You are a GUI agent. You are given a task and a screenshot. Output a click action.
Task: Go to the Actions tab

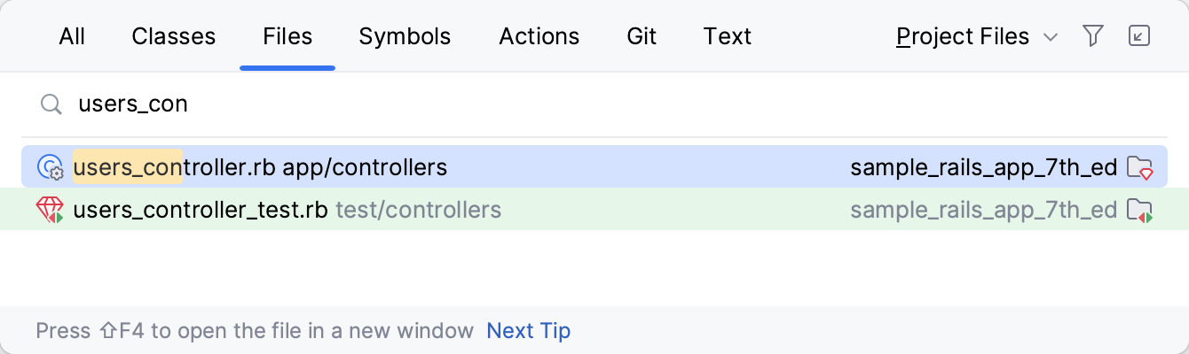point(539,36)
